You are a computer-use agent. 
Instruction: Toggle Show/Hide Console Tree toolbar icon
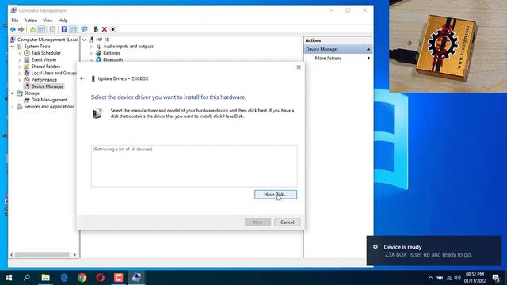[x=42, y=30]
